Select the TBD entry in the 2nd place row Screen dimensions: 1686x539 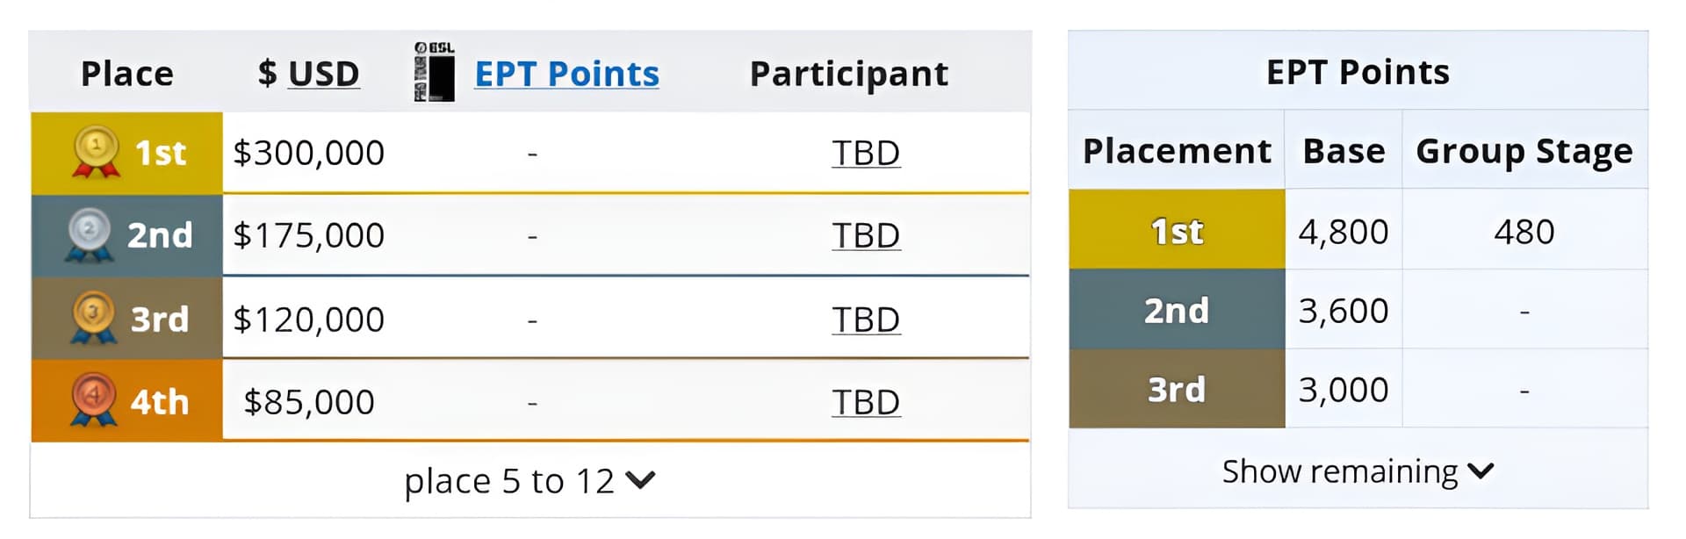pos(866,234)
